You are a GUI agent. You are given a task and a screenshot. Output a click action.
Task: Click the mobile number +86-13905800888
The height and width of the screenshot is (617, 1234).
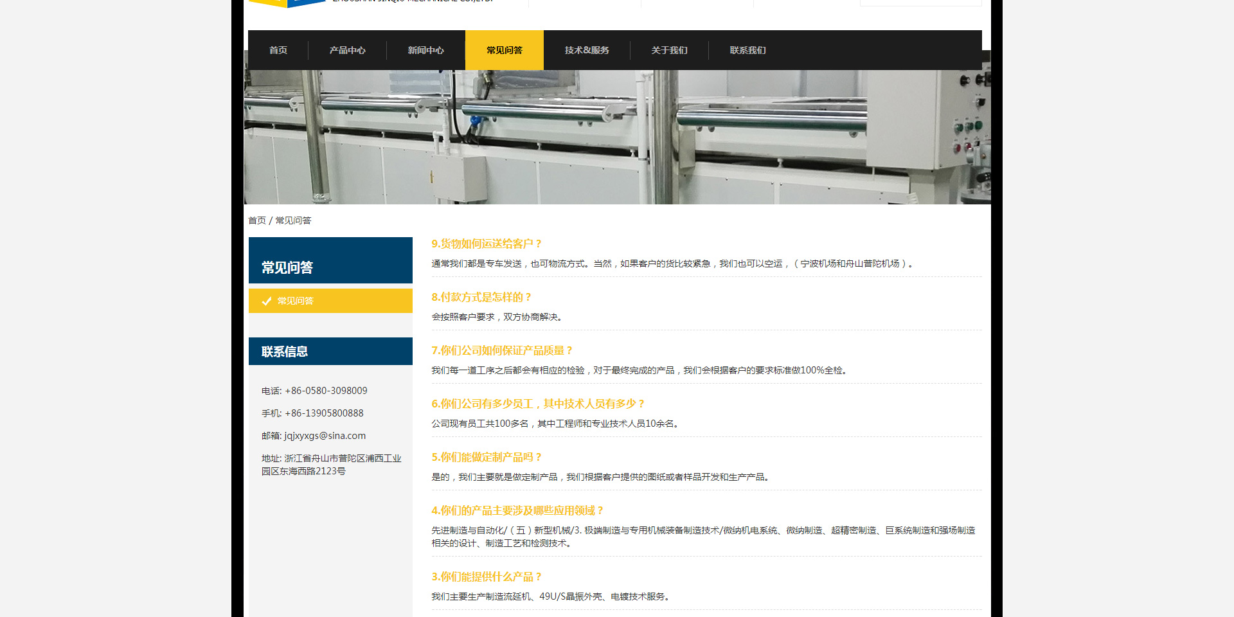[324, 413]
